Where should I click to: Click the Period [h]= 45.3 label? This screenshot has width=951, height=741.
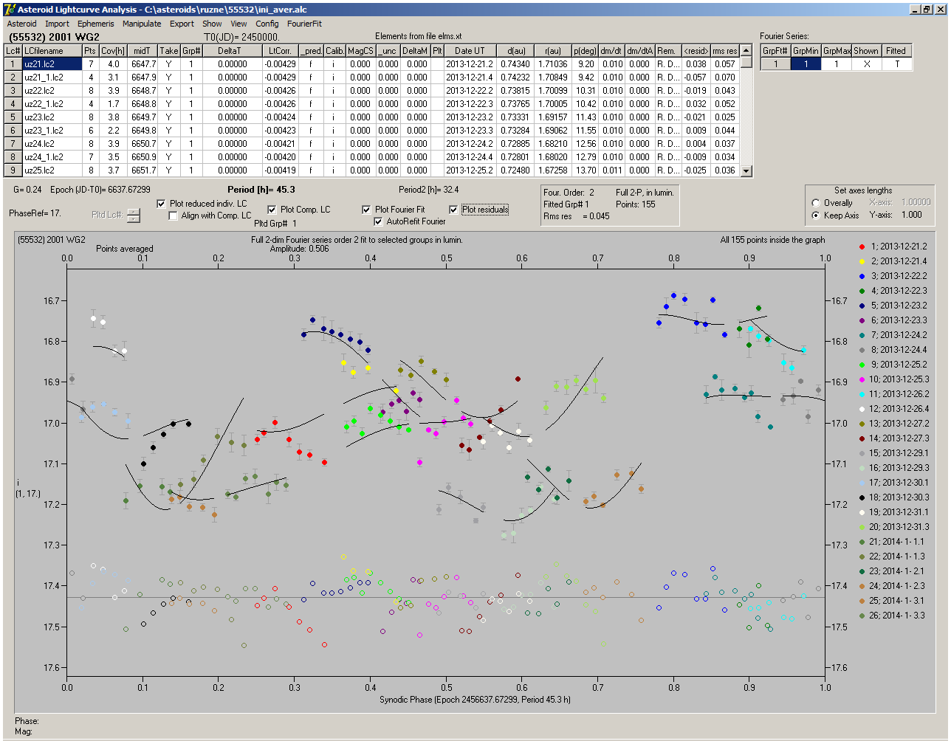tap(261, 190)
